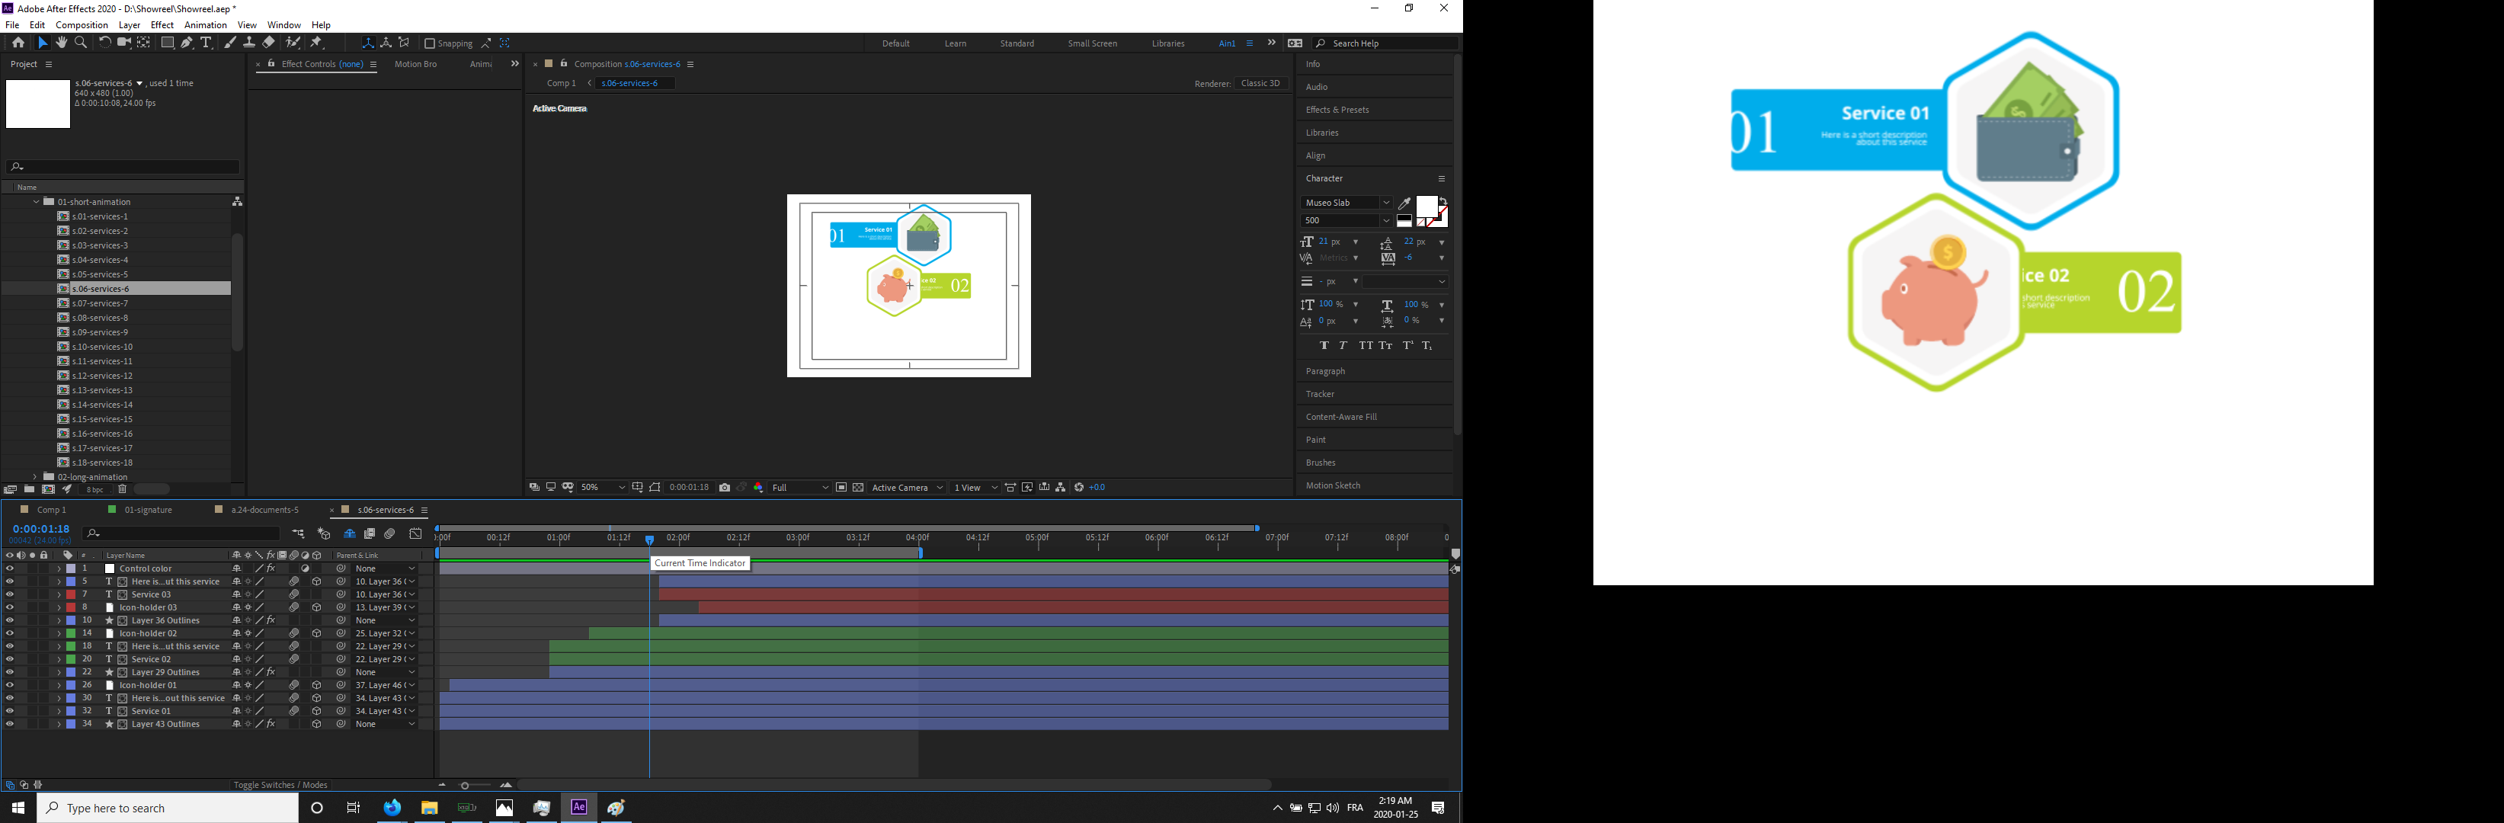Open the Composition Mini-Flowchart in timeline

pyautogui.click(x=299, y=533)
